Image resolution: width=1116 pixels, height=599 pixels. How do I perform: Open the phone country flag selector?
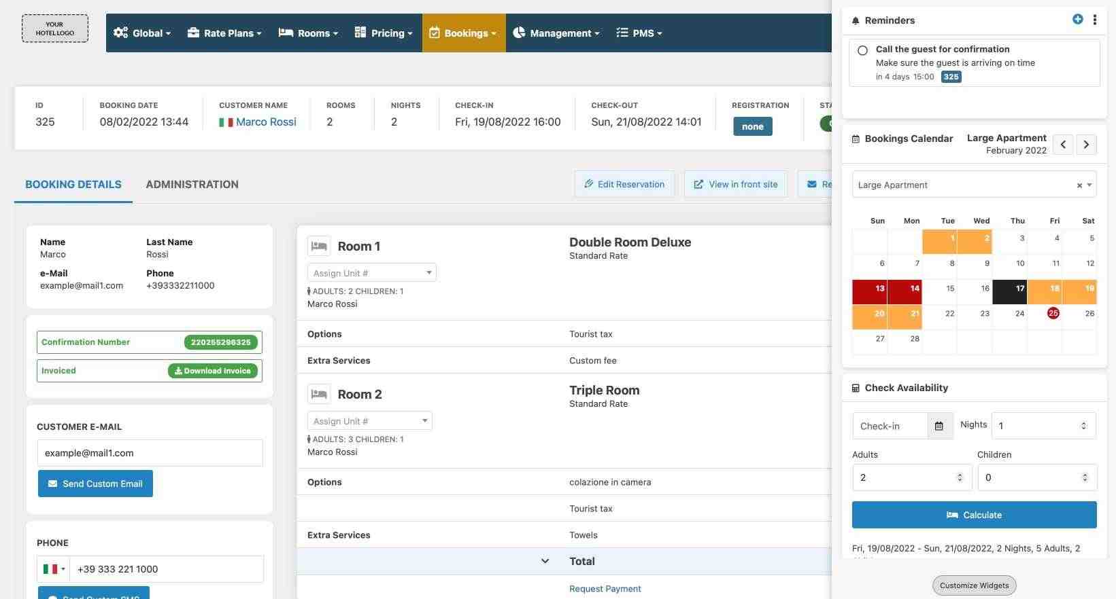pos(54,569)
